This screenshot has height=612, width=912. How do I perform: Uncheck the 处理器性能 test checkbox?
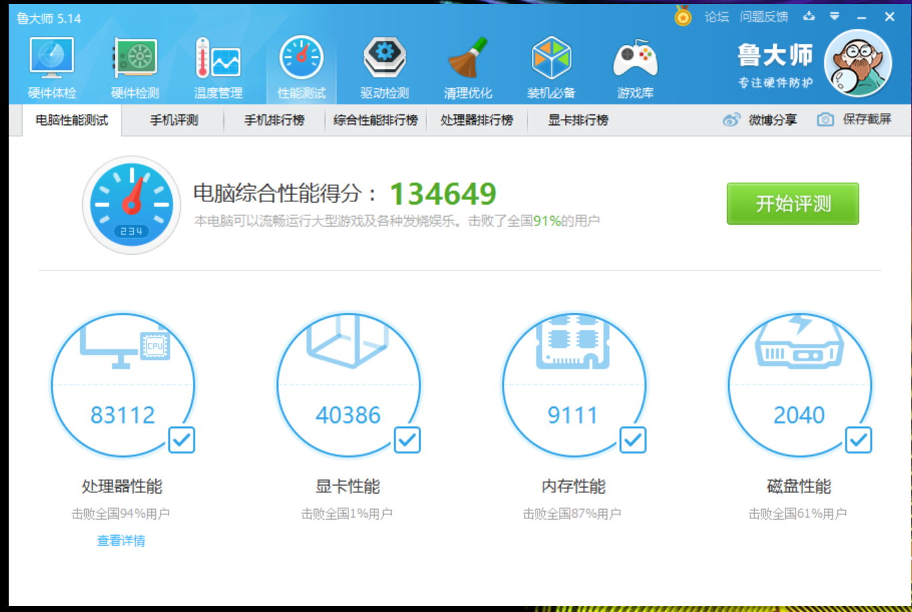point(181,440)
